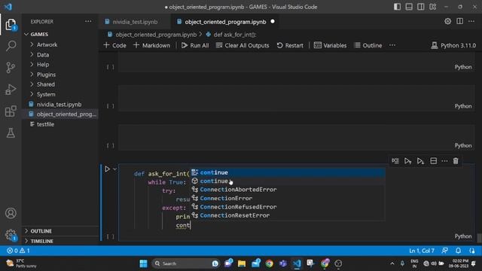Viewport: 482px width, 271px height.
Task: Expand the OUTLINE section
Action: pyautogui.click(x=61, y=231)
